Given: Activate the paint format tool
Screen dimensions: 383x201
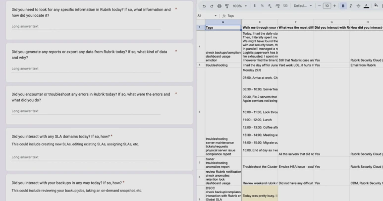Looking at the screenshot, I should (x=226, y=6).
